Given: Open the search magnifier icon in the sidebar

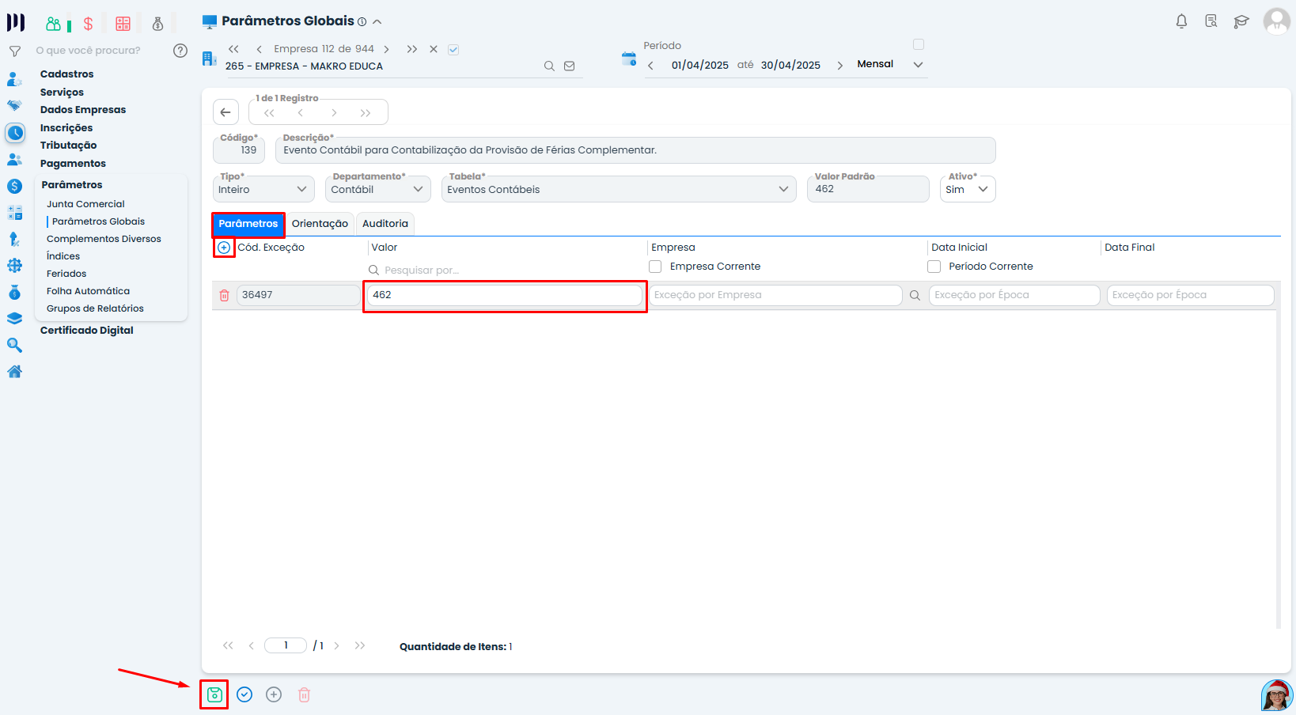Looking at the screenshot, I should (x=14, y=345).
